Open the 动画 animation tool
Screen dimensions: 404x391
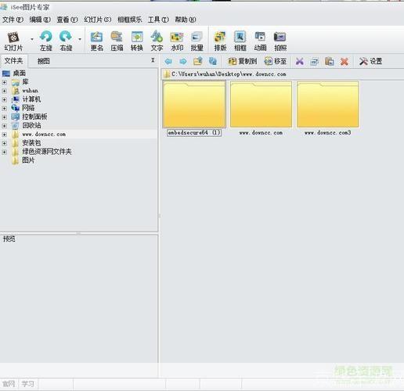click(260, 41)
